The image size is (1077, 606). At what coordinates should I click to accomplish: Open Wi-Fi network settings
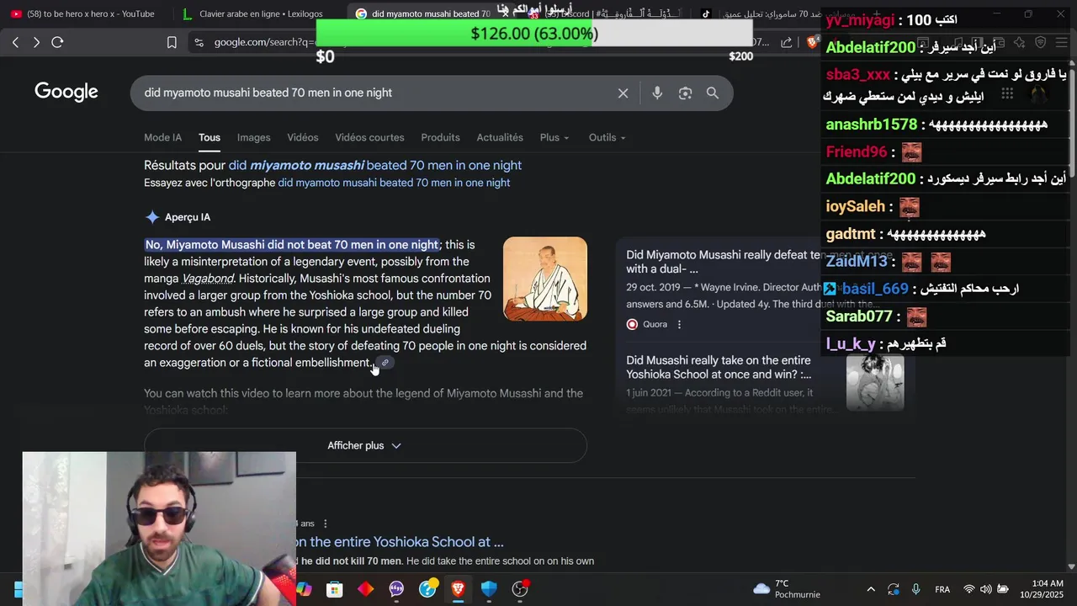click(x=969, y=589)
